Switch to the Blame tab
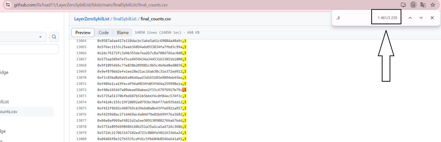Image resolution: width=441 pixels, height=142 pixels. click(122, 32)
